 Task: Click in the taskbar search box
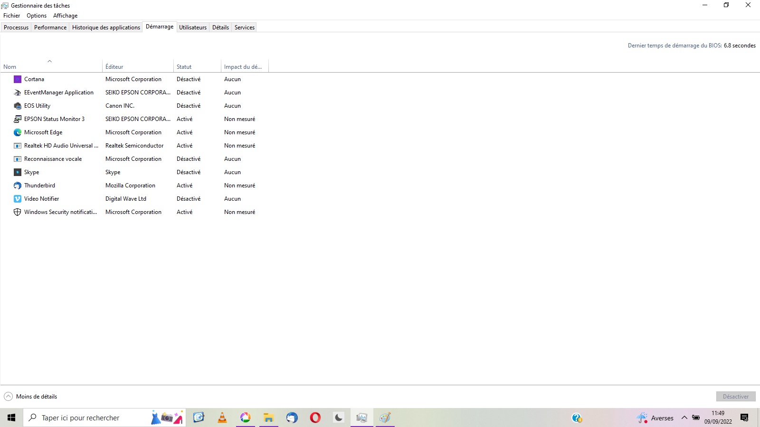point(104,418)
